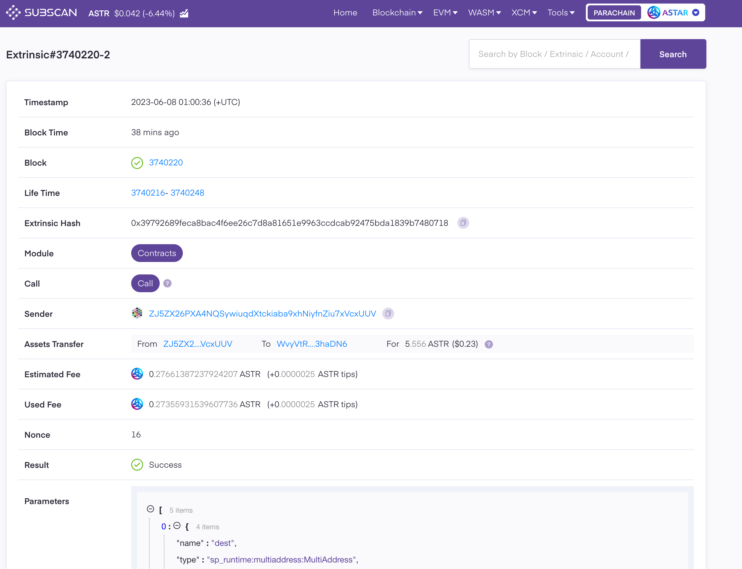Screen dimensions: 742x569
Task: Click the success checkmark icon next to Result
Action: [137, 465]
